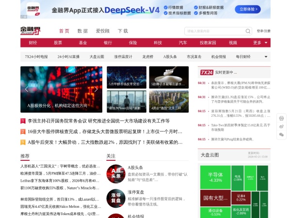The image size is (291, 218).
Task: Open the 汽车 channel in the red bar
Action: pos(183,43)
